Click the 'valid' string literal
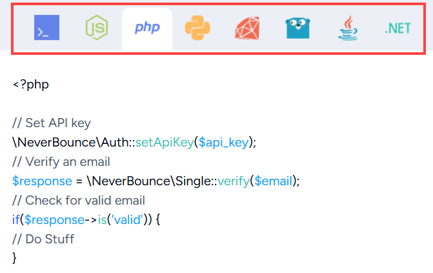The image size is (433, 273). (x=127, y=220)
